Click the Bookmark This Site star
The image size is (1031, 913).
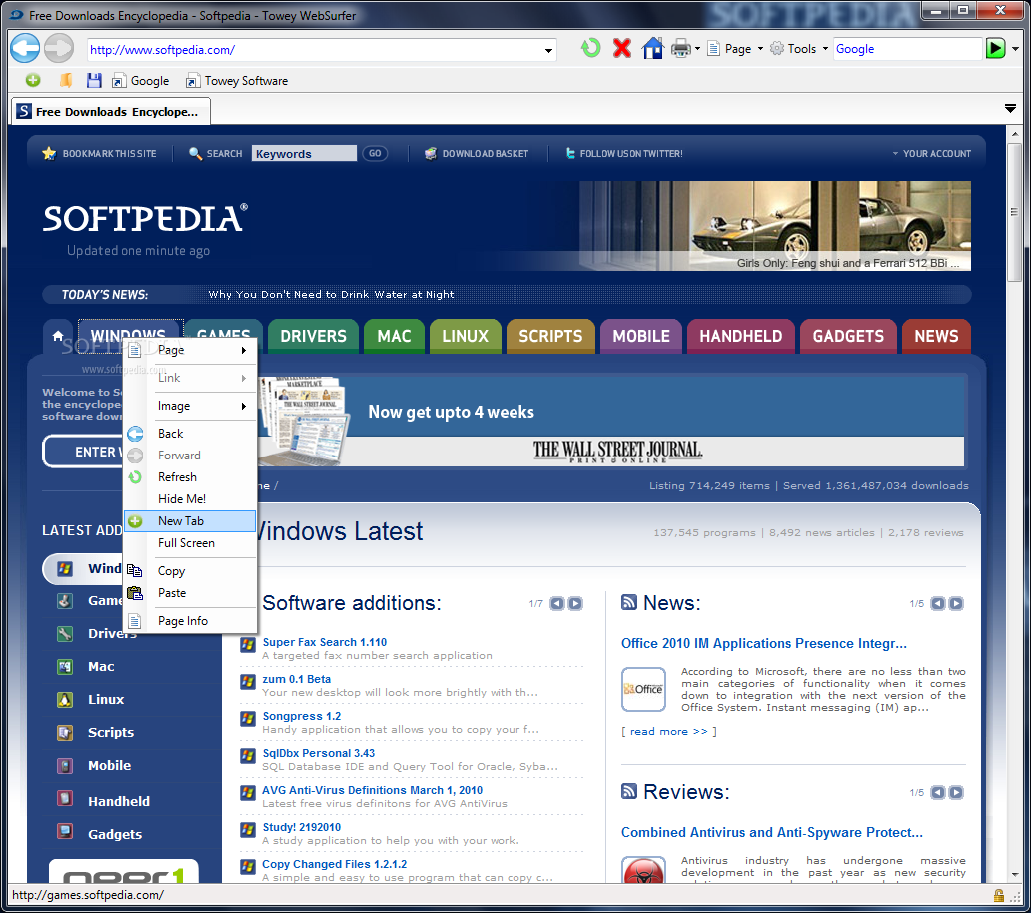tap(49, 153)
